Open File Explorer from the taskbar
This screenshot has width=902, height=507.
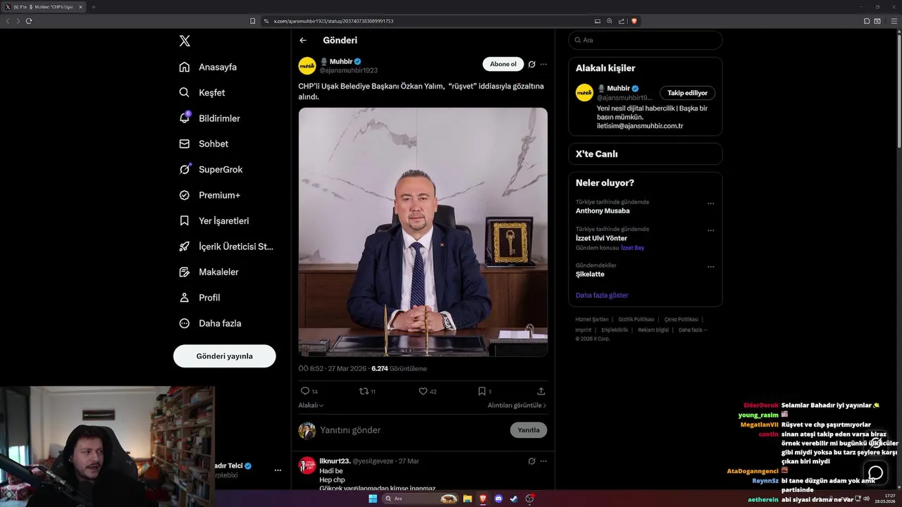coord(467,499)
